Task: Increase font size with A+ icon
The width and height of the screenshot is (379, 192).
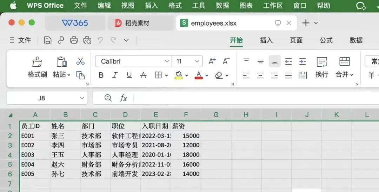Action: [x=212, y=61]
